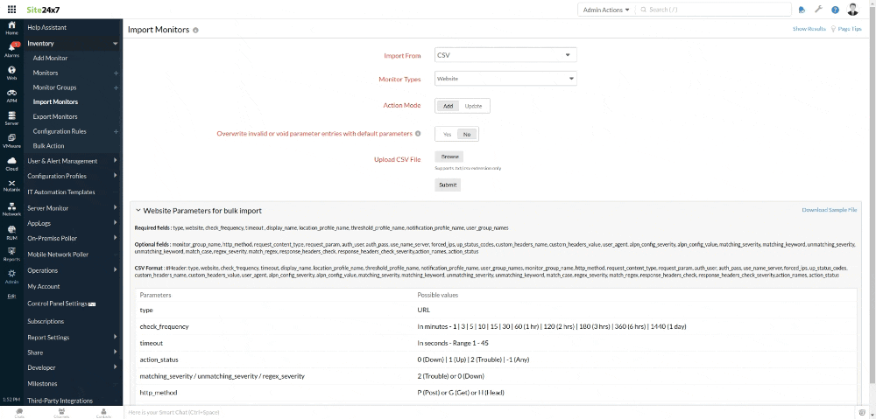Open the Alarms icon in left rail

[x=11, y=49]
